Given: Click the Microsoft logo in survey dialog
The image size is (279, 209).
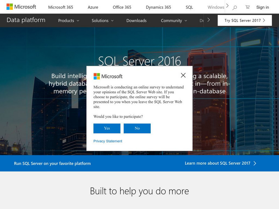Looking at the screenshot, I should pos(108,76).
